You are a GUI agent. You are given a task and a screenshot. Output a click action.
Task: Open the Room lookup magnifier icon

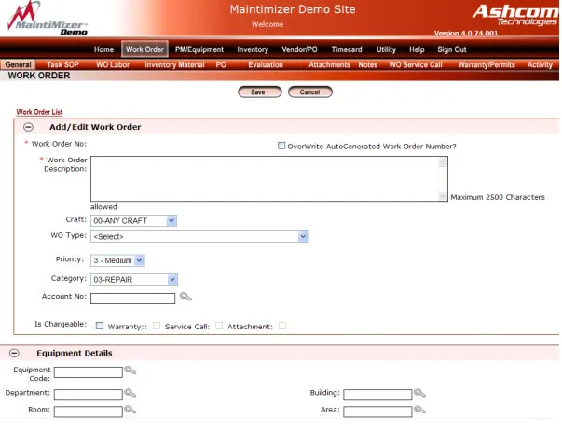tap(130, 410)
